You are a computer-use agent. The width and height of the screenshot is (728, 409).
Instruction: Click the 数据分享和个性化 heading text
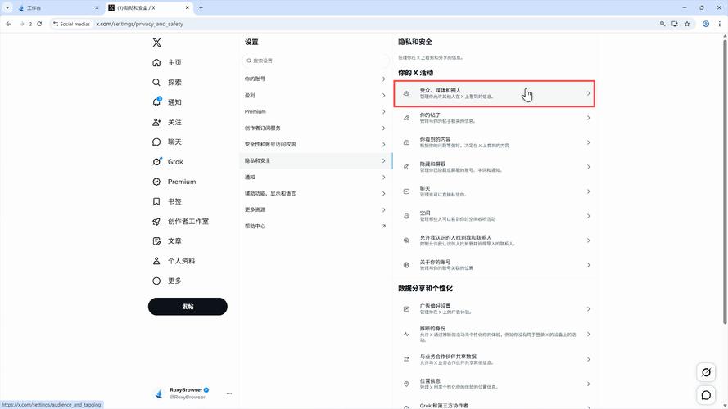(x=425, y=289)
